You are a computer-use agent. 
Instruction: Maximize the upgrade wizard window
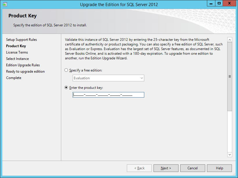(x=219, y=3)
